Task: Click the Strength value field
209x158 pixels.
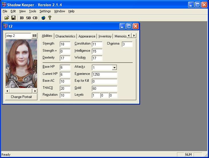Action: 65,44
